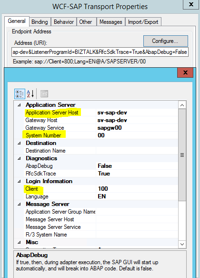Open the Import/Export tab
The height and width of the screenshot is (278, 200).
pos(143,22)
